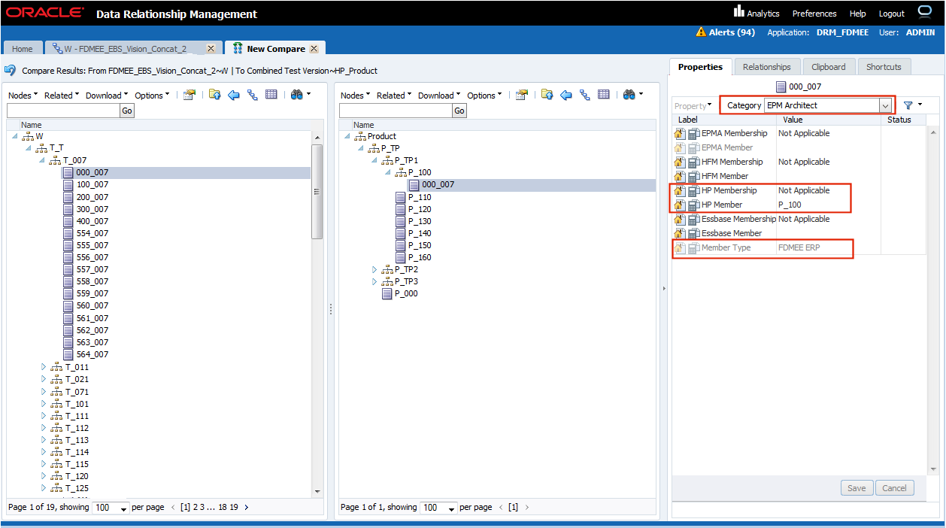Viewport: 946px width, 528px height.
Task: Open the filter funnel icon in Properties panel
Action: 908,105
